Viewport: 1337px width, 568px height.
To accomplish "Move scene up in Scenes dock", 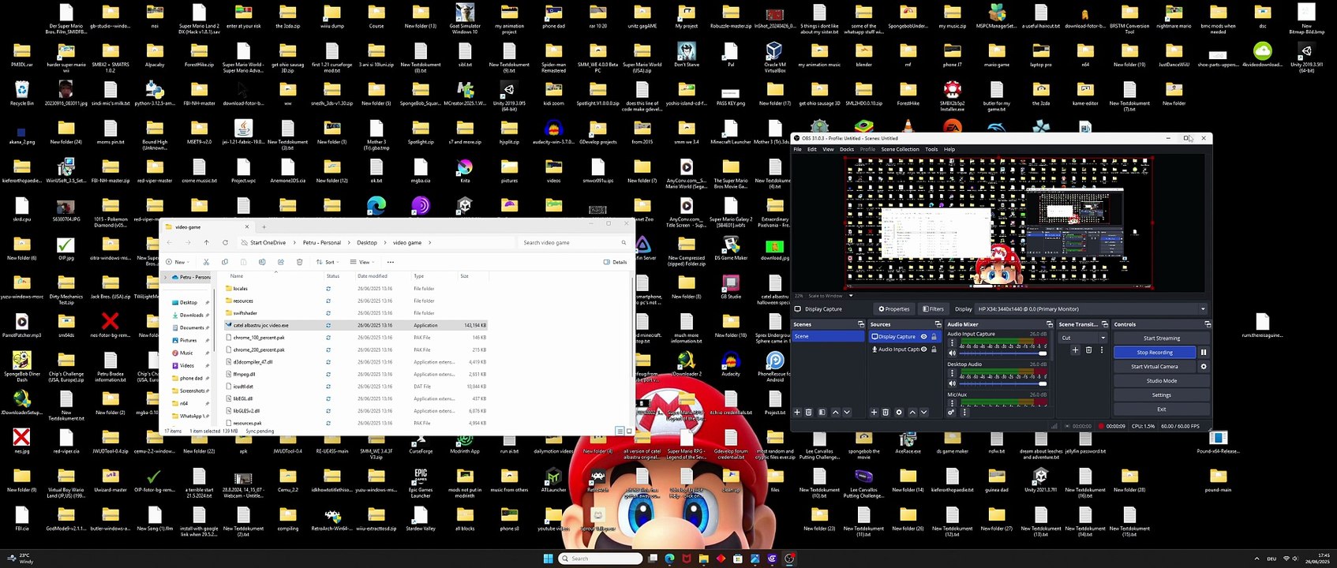I will pos(836,412).
